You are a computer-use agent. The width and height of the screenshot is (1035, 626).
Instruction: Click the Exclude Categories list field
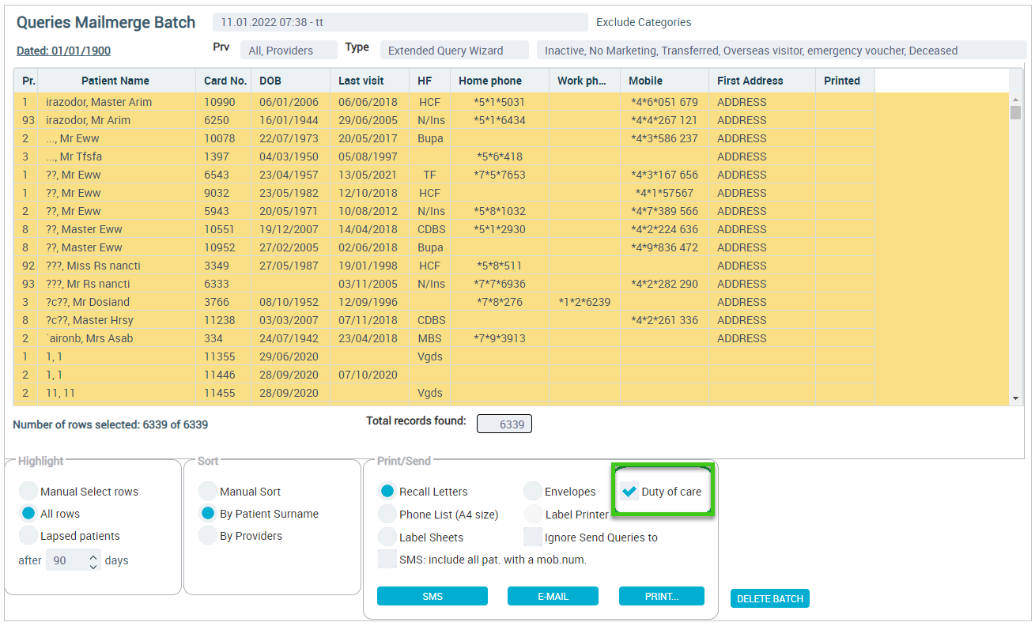point(781,50)
